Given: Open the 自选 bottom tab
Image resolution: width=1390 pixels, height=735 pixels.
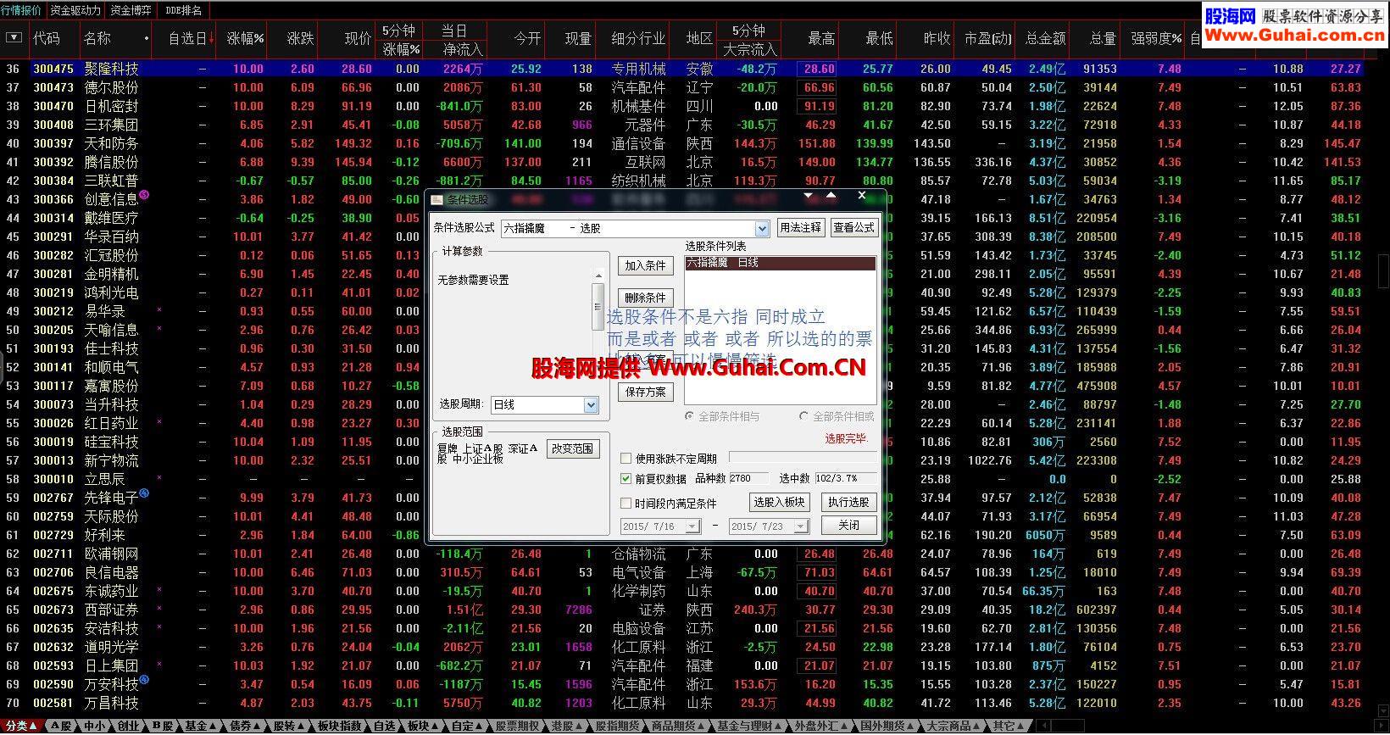Looking at the screenshot, I should point(384,726).
